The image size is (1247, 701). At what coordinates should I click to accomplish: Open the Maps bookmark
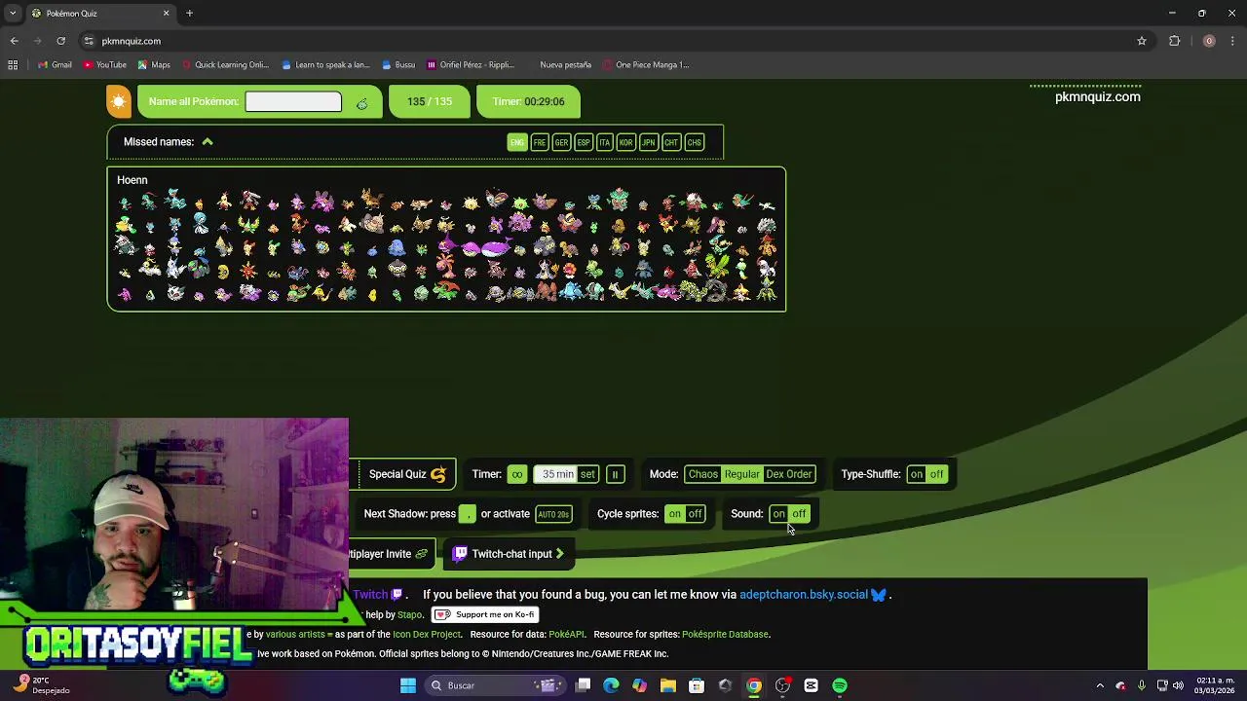[x=154, y=65]
